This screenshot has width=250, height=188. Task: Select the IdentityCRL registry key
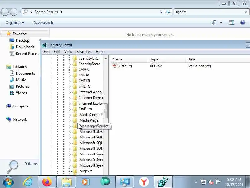coord(89,58)
